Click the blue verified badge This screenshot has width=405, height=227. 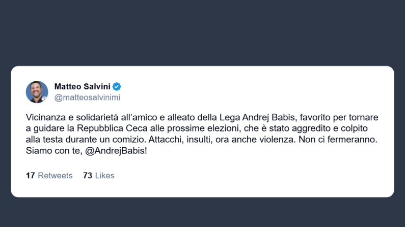(x=117, y=86)
